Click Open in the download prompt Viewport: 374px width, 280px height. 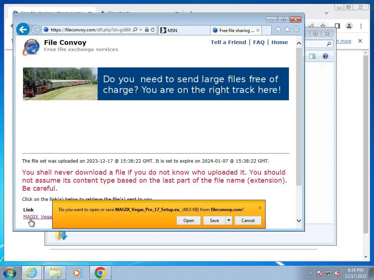pos(188,221)
